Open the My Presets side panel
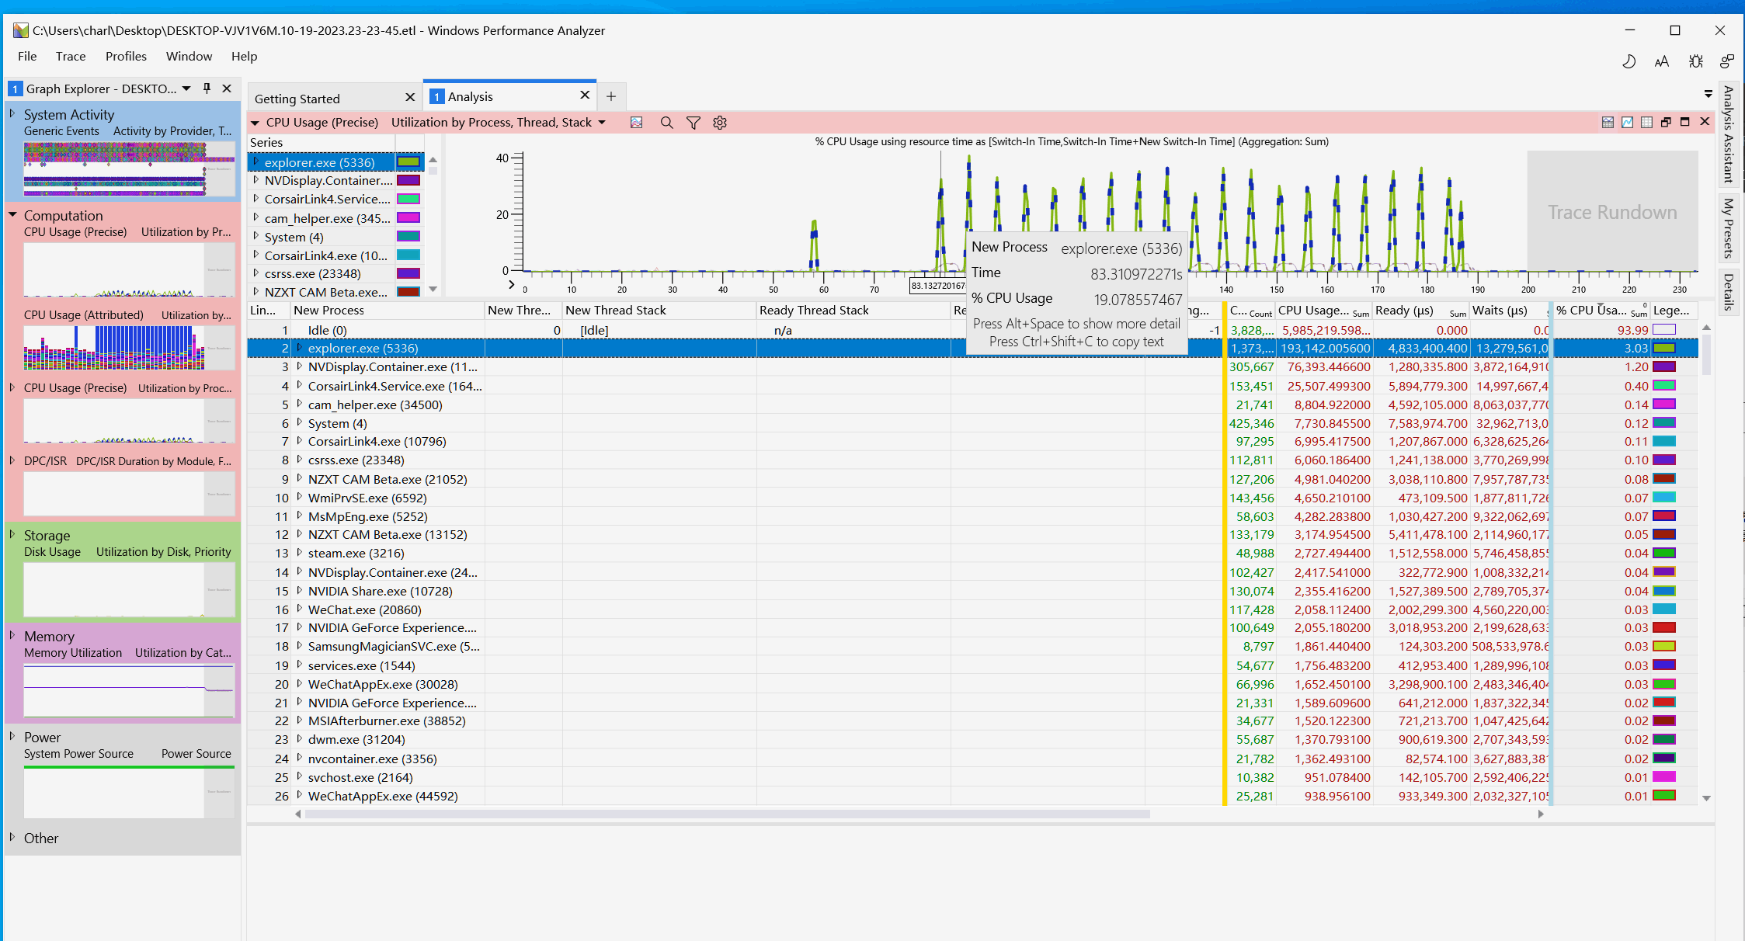The height and width of the screenshot is (941, 1745). pyautogui.click(x=1729, y=227)
